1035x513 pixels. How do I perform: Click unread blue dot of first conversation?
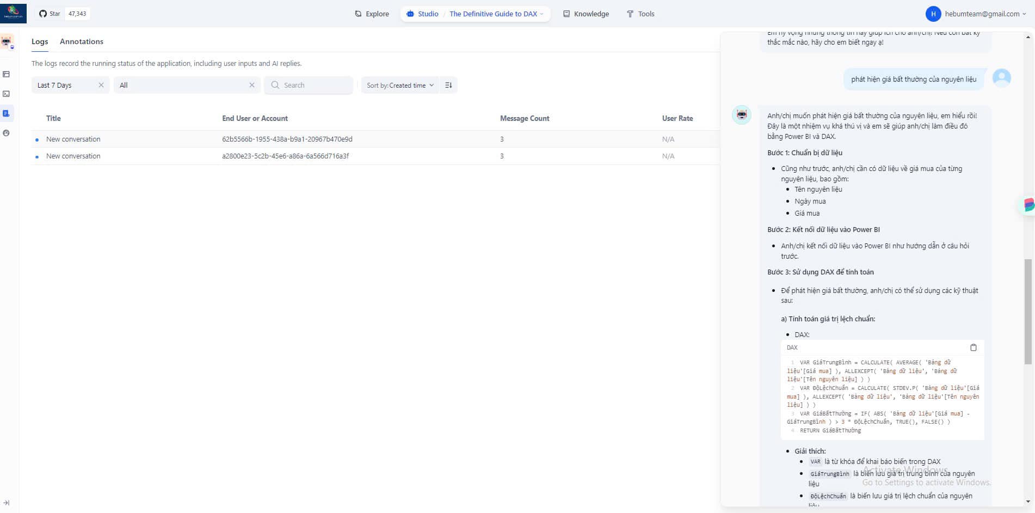[37, 140]
